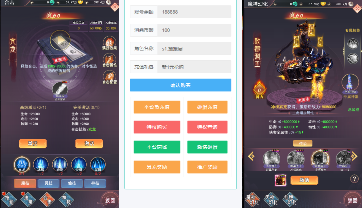This screenshot has height=208, width=362.
Task: Switch to the 灵技 tab
Action: [49, 183]
